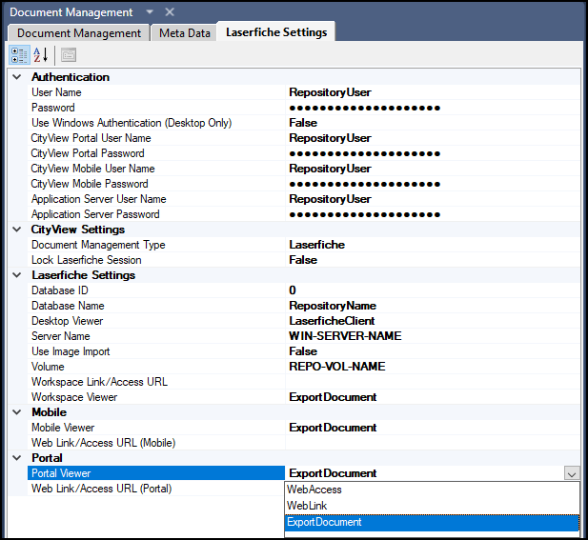This screenshot has width=588, height=540.
Task: Collapse the CityView Settings section
Action: click(16, 230)
